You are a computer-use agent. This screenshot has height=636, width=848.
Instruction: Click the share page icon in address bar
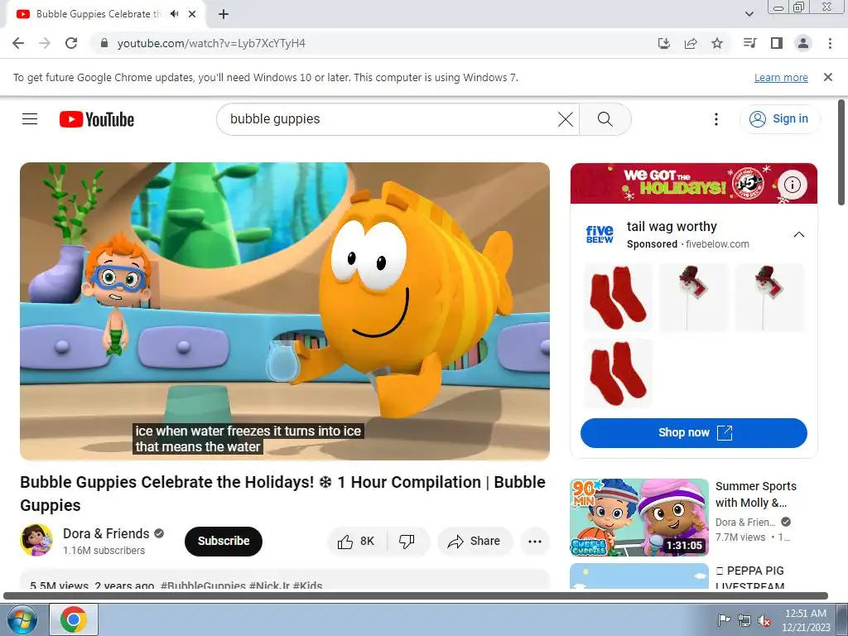click(x=691, y=43)
